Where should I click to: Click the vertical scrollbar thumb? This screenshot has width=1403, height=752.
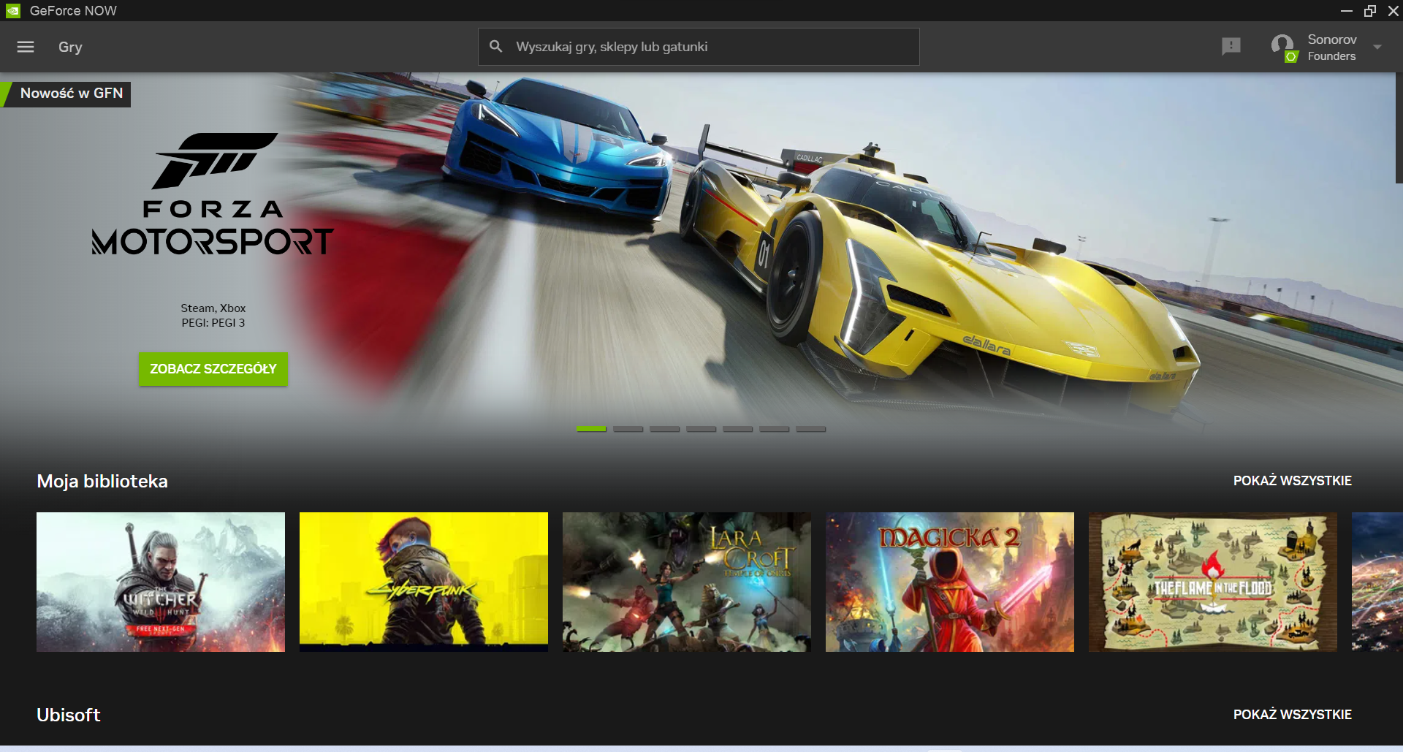[1399, 128]
